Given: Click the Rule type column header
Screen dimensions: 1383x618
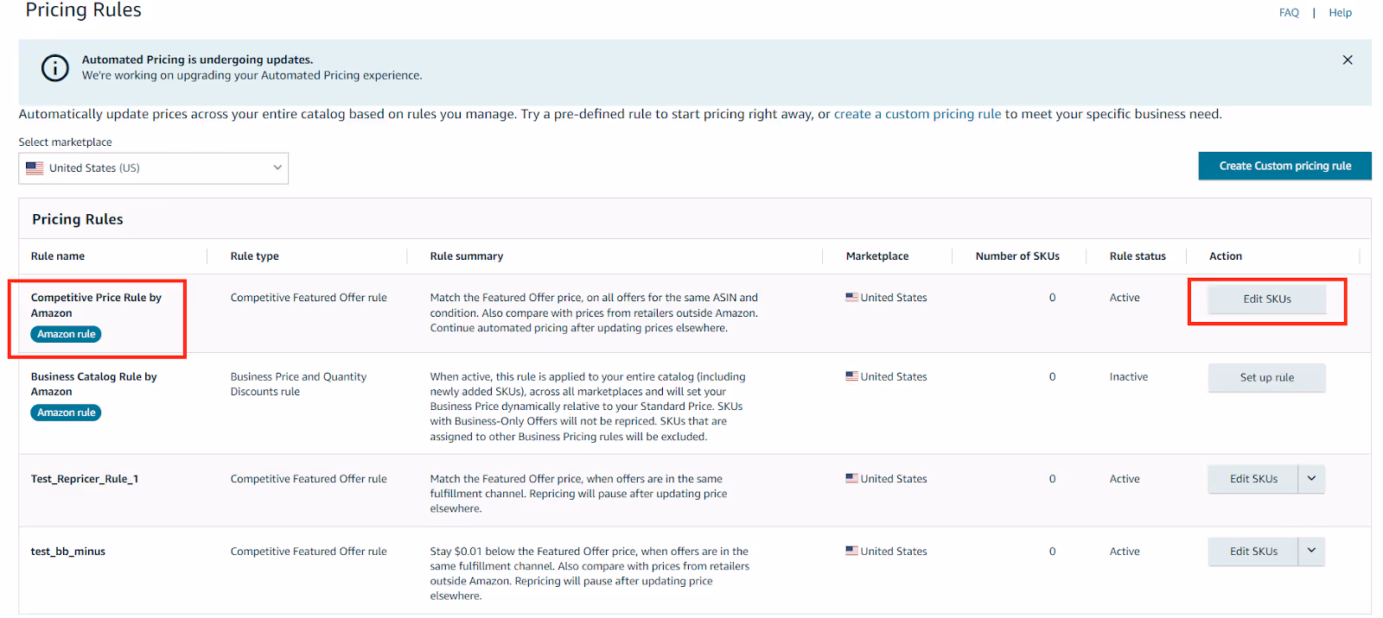Looking at the screenshot, I should pyautogui.click(x=254, y=256).
